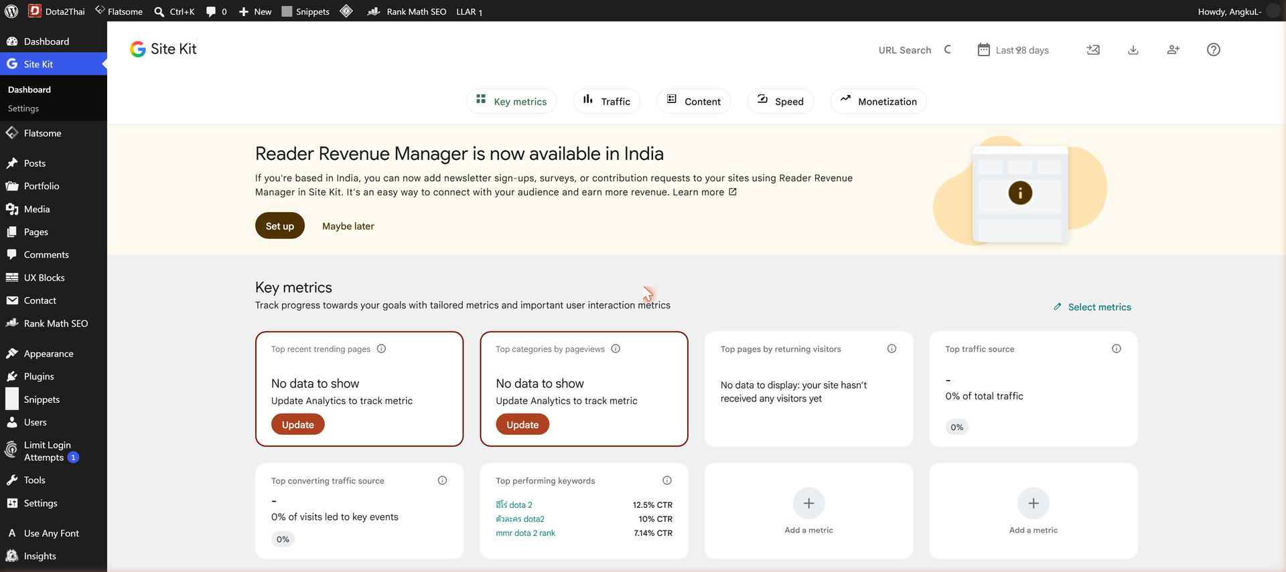Switch to Content tab

693,101
